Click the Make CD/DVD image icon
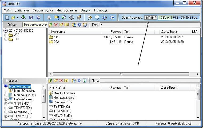 [x=49, y=18]
